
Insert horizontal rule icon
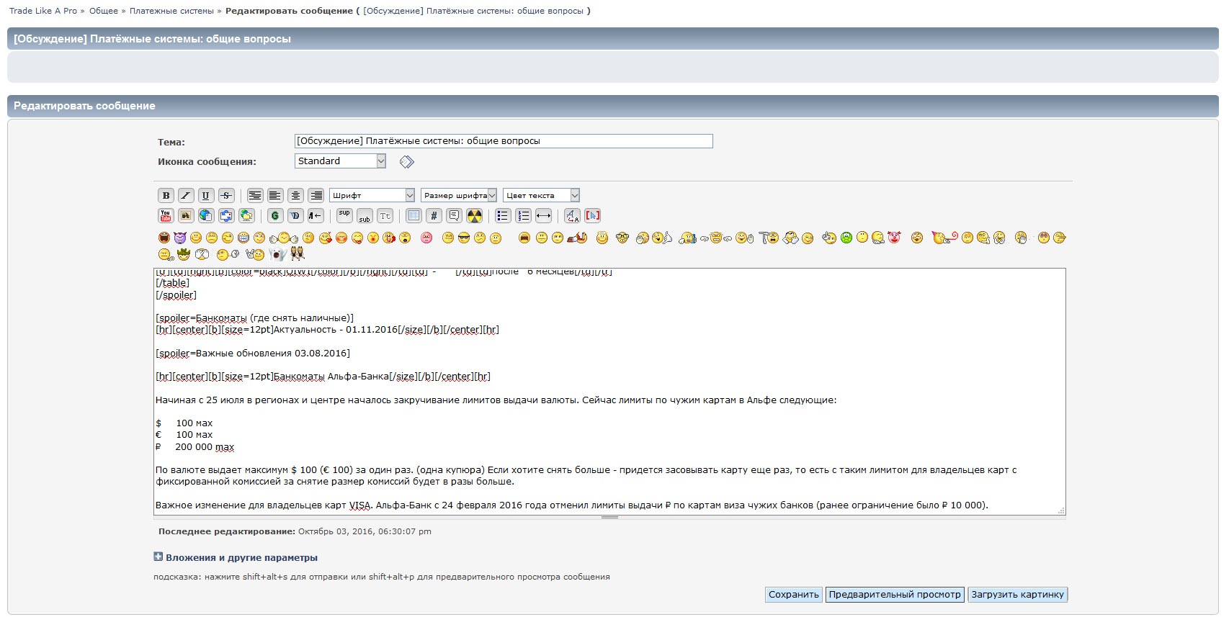coord(543,215)
